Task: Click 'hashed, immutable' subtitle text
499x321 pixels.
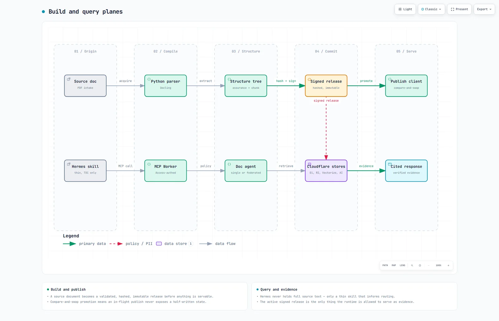Action: 326,88
